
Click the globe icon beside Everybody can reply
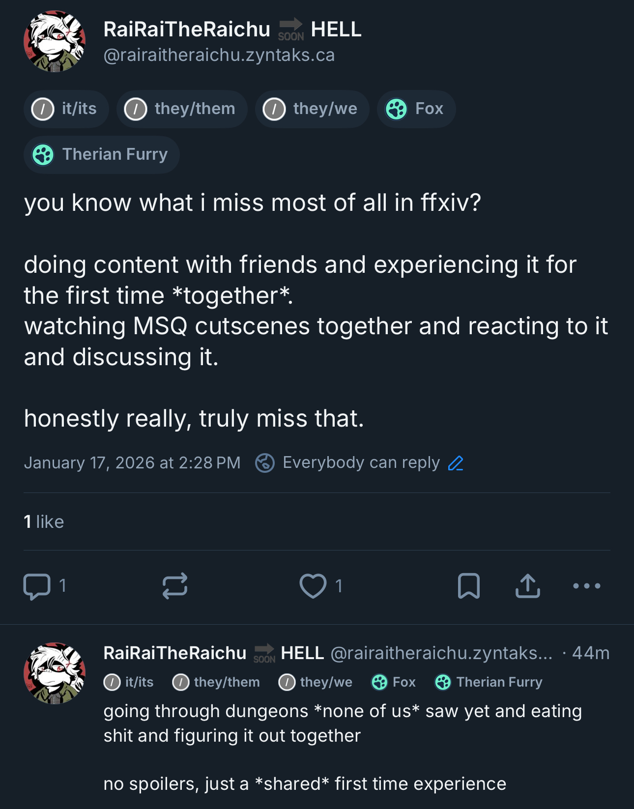[265, 463]
